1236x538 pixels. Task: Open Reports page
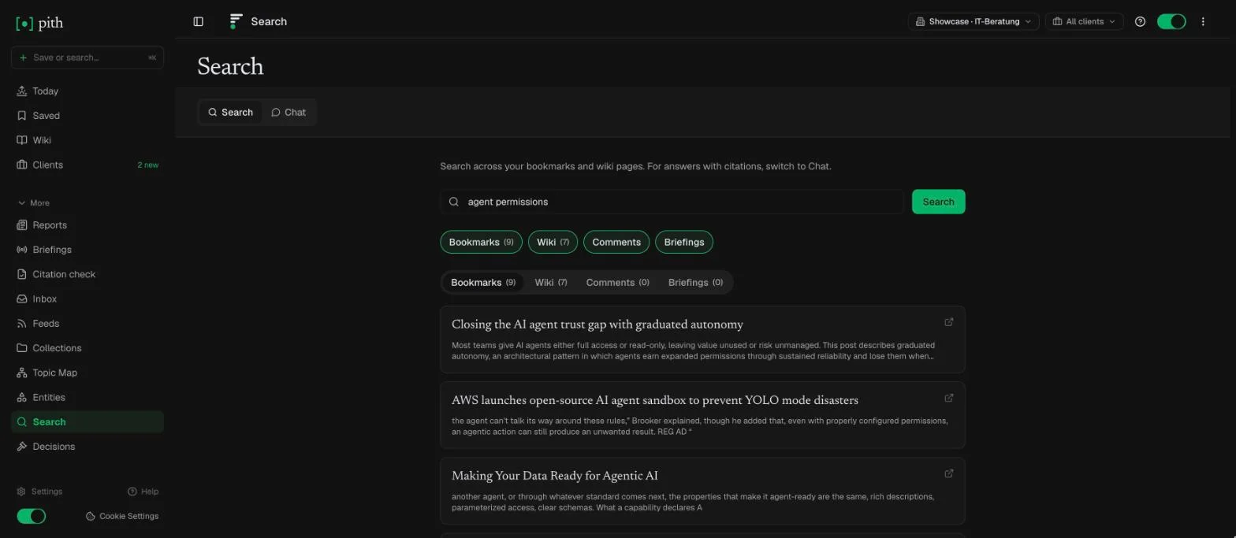tap(87, 225)
